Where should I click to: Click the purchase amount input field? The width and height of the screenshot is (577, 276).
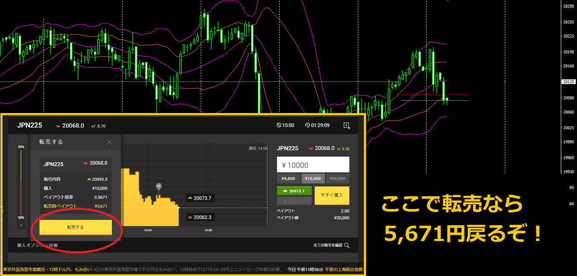313,165
